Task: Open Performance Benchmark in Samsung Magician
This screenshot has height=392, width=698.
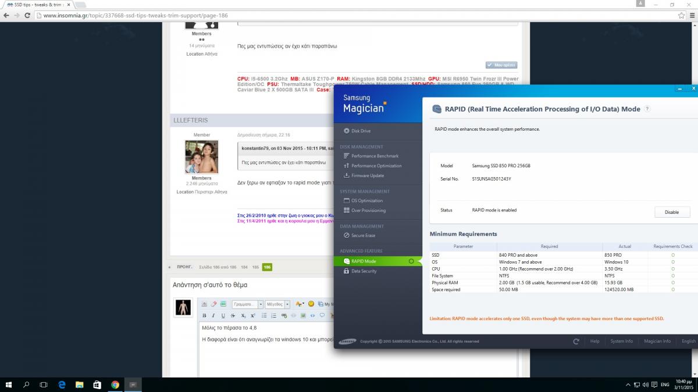Action: click(x=375, y=156)
